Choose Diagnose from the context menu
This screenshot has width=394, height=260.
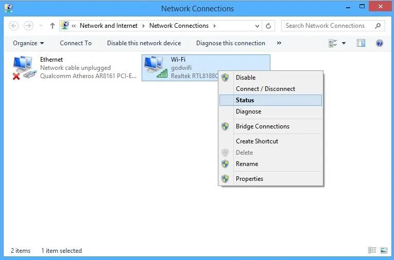[270, 112]
